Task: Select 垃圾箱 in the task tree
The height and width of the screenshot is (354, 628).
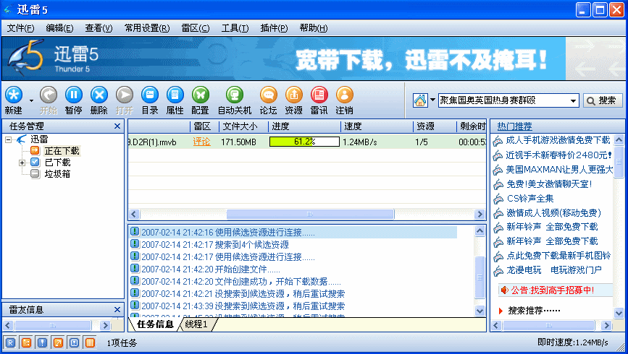Action: [58, 174]
